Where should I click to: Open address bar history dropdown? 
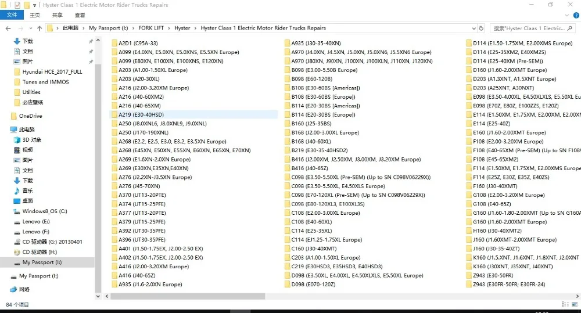(x=474, y=28)
